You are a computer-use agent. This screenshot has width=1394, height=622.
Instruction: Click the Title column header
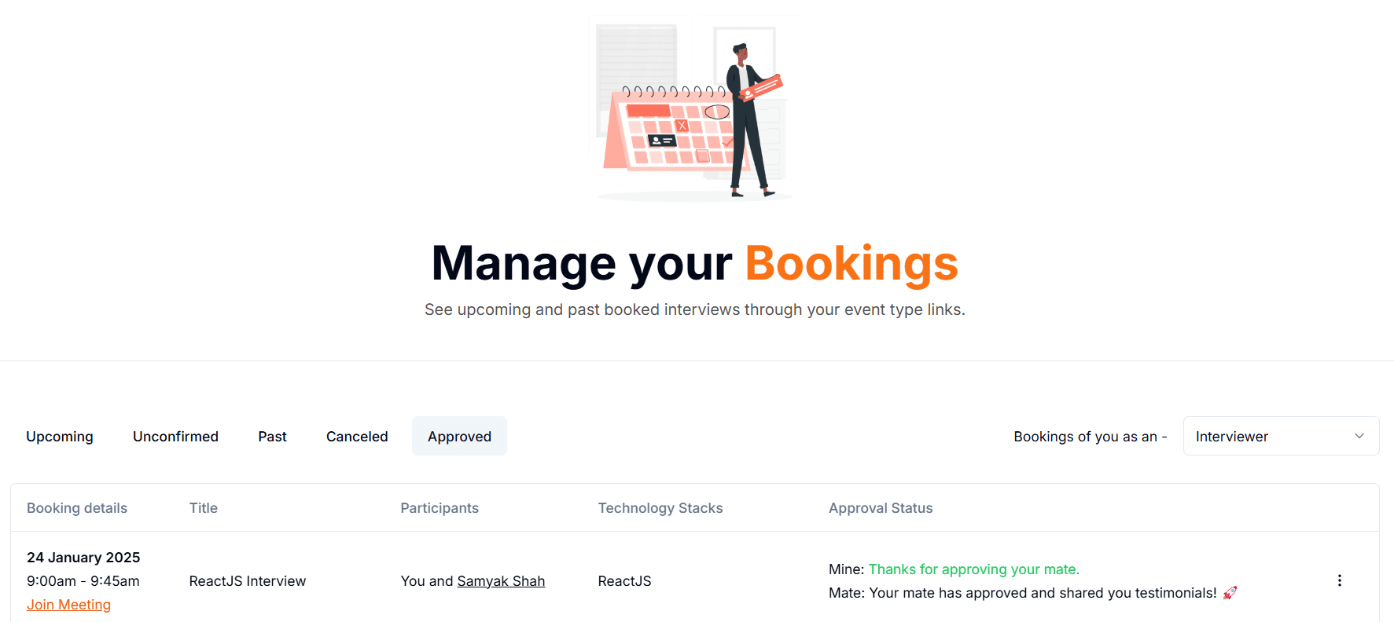coord(204,508)
